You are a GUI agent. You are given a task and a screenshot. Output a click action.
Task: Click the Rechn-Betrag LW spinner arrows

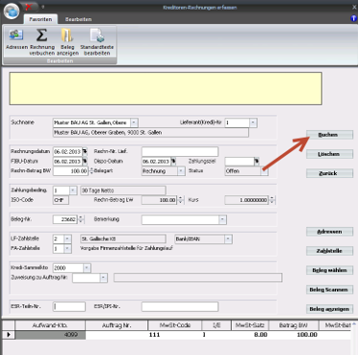(181, 200)
